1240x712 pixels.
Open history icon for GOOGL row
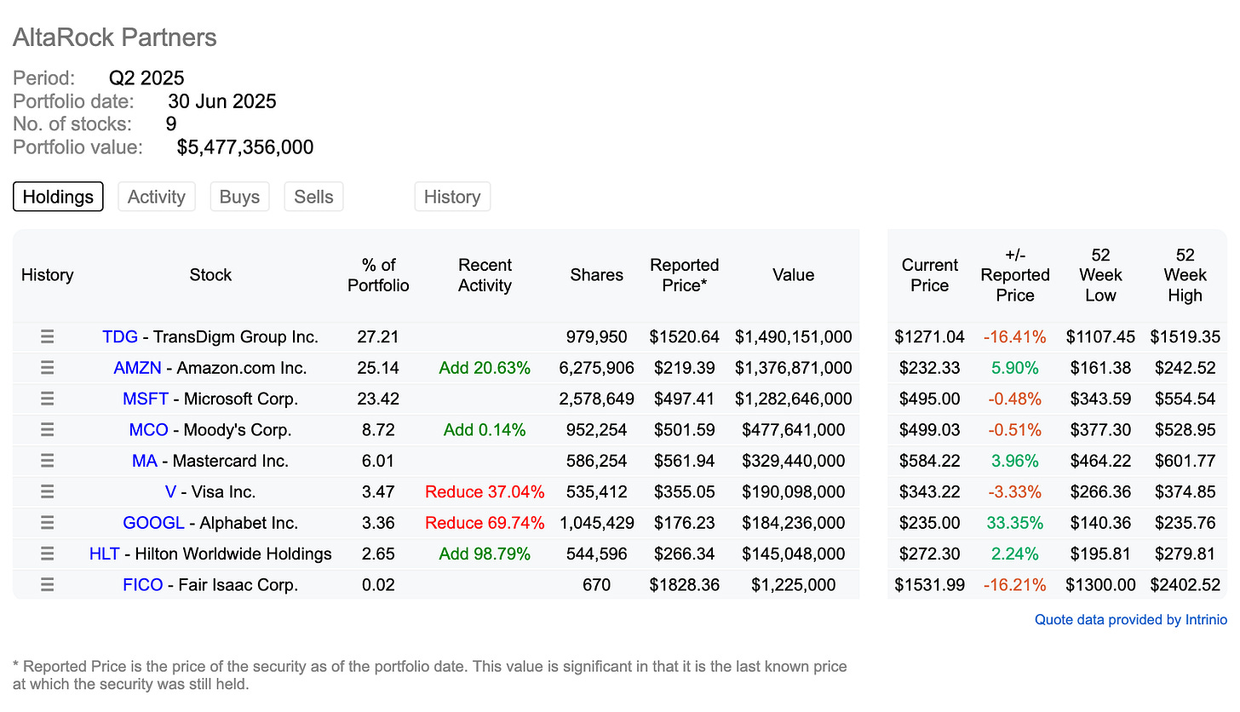point(48,523)
